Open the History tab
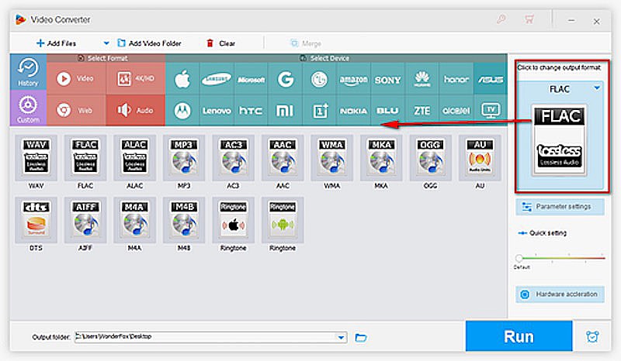This screenshot has height=361, width=621. [x=28, y=72]
